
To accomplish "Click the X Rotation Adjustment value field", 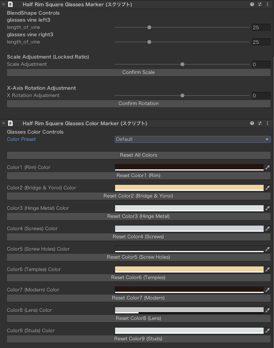I will pos(261,95).
